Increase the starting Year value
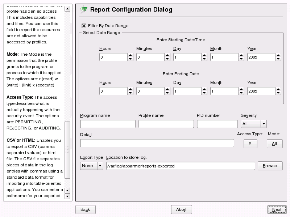The height and width of the screenshot is (217, 290). point(278,55)
